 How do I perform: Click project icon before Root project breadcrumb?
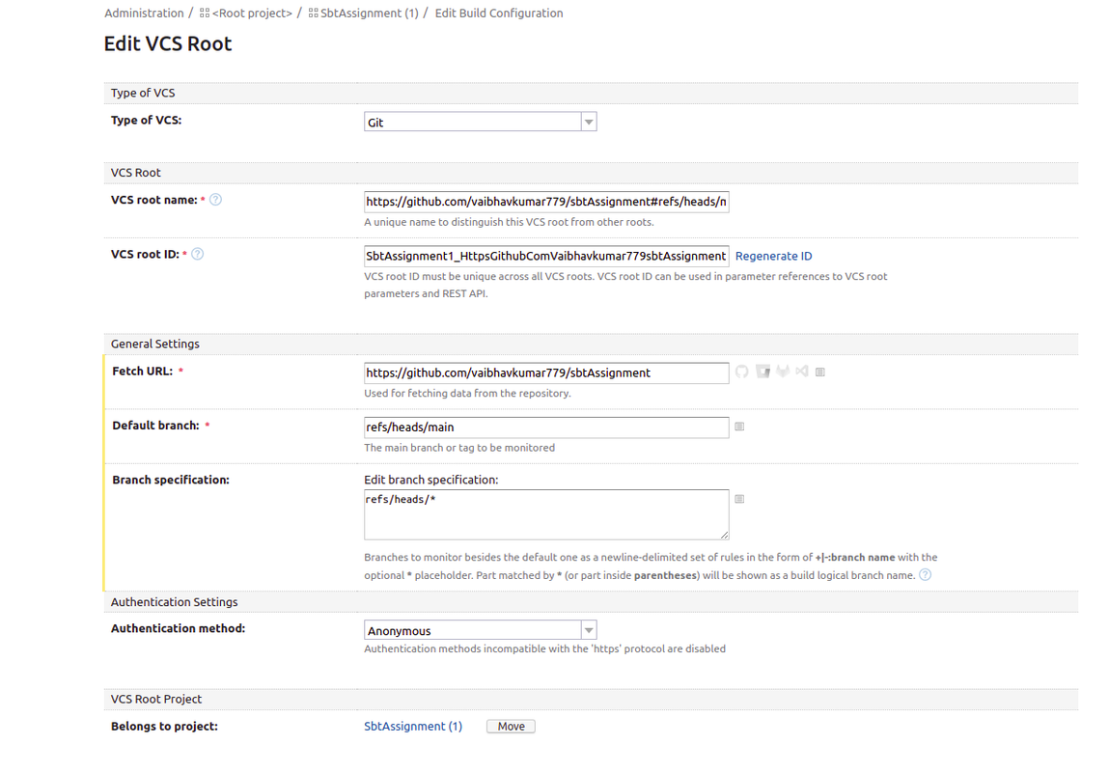tap(205, 13)
